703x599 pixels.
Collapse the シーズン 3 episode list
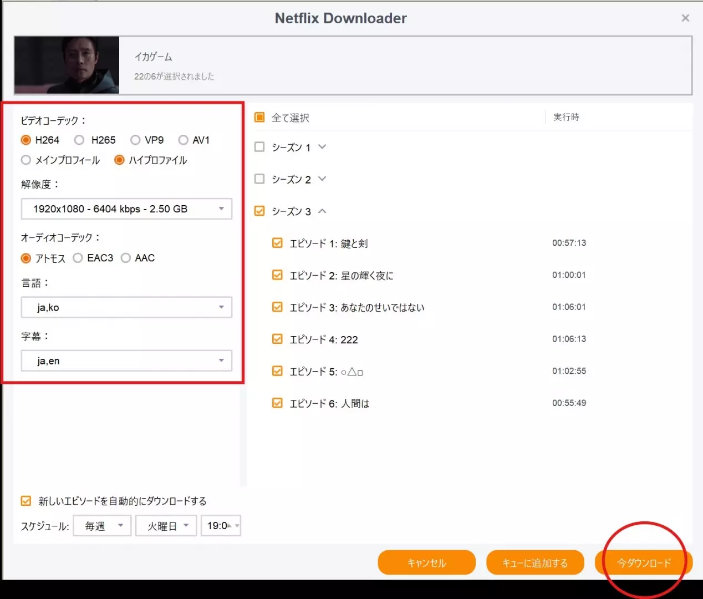322,211
